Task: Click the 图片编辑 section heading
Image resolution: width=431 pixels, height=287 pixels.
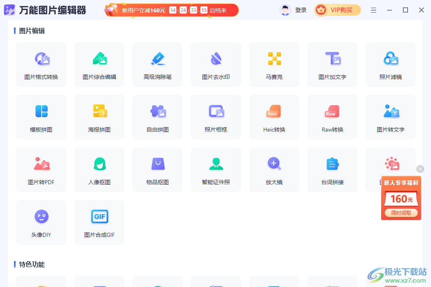Action: 32,31
